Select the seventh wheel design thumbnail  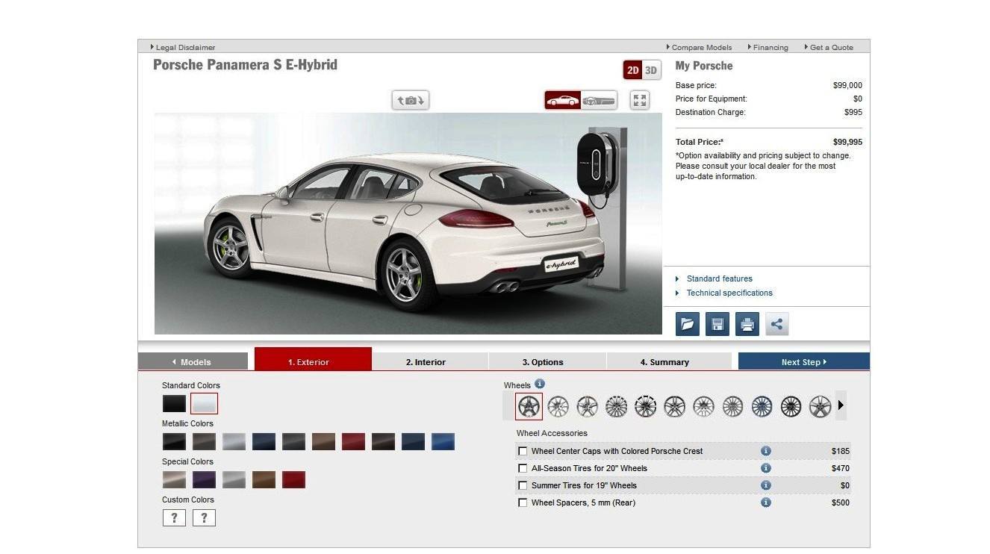point(703,406)
